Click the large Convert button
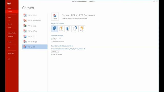164x92 pixels. pyautogui.click(x=55, y=17)
